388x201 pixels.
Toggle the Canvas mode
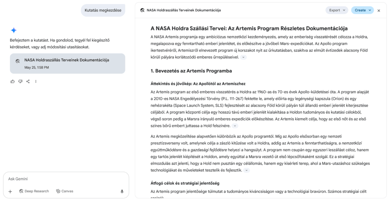[x=65, y=191]
